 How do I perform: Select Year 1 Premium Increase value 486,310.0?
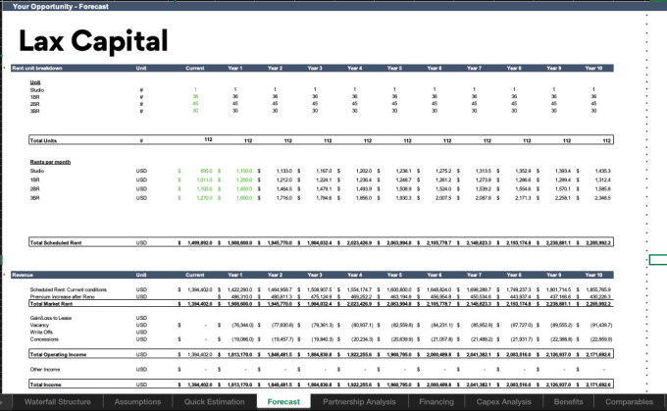tap(241, 296)
